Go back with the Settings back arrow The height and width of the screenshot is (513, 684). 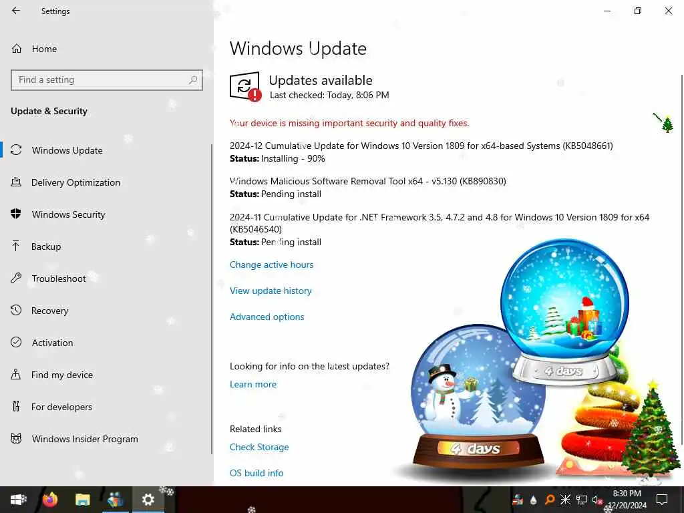click(16, 11)
